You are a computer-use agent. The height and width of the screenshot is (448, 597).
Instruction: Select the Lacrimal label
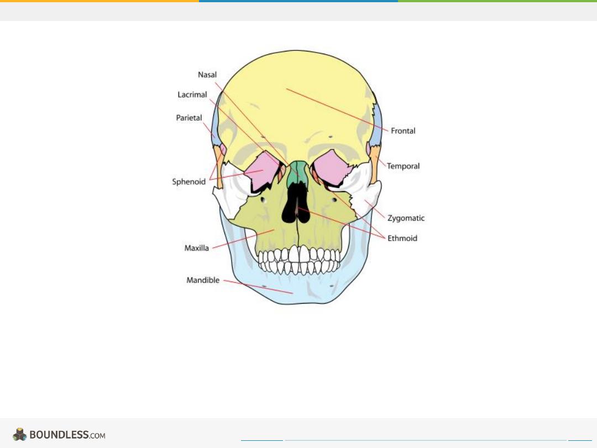point(192,95)
